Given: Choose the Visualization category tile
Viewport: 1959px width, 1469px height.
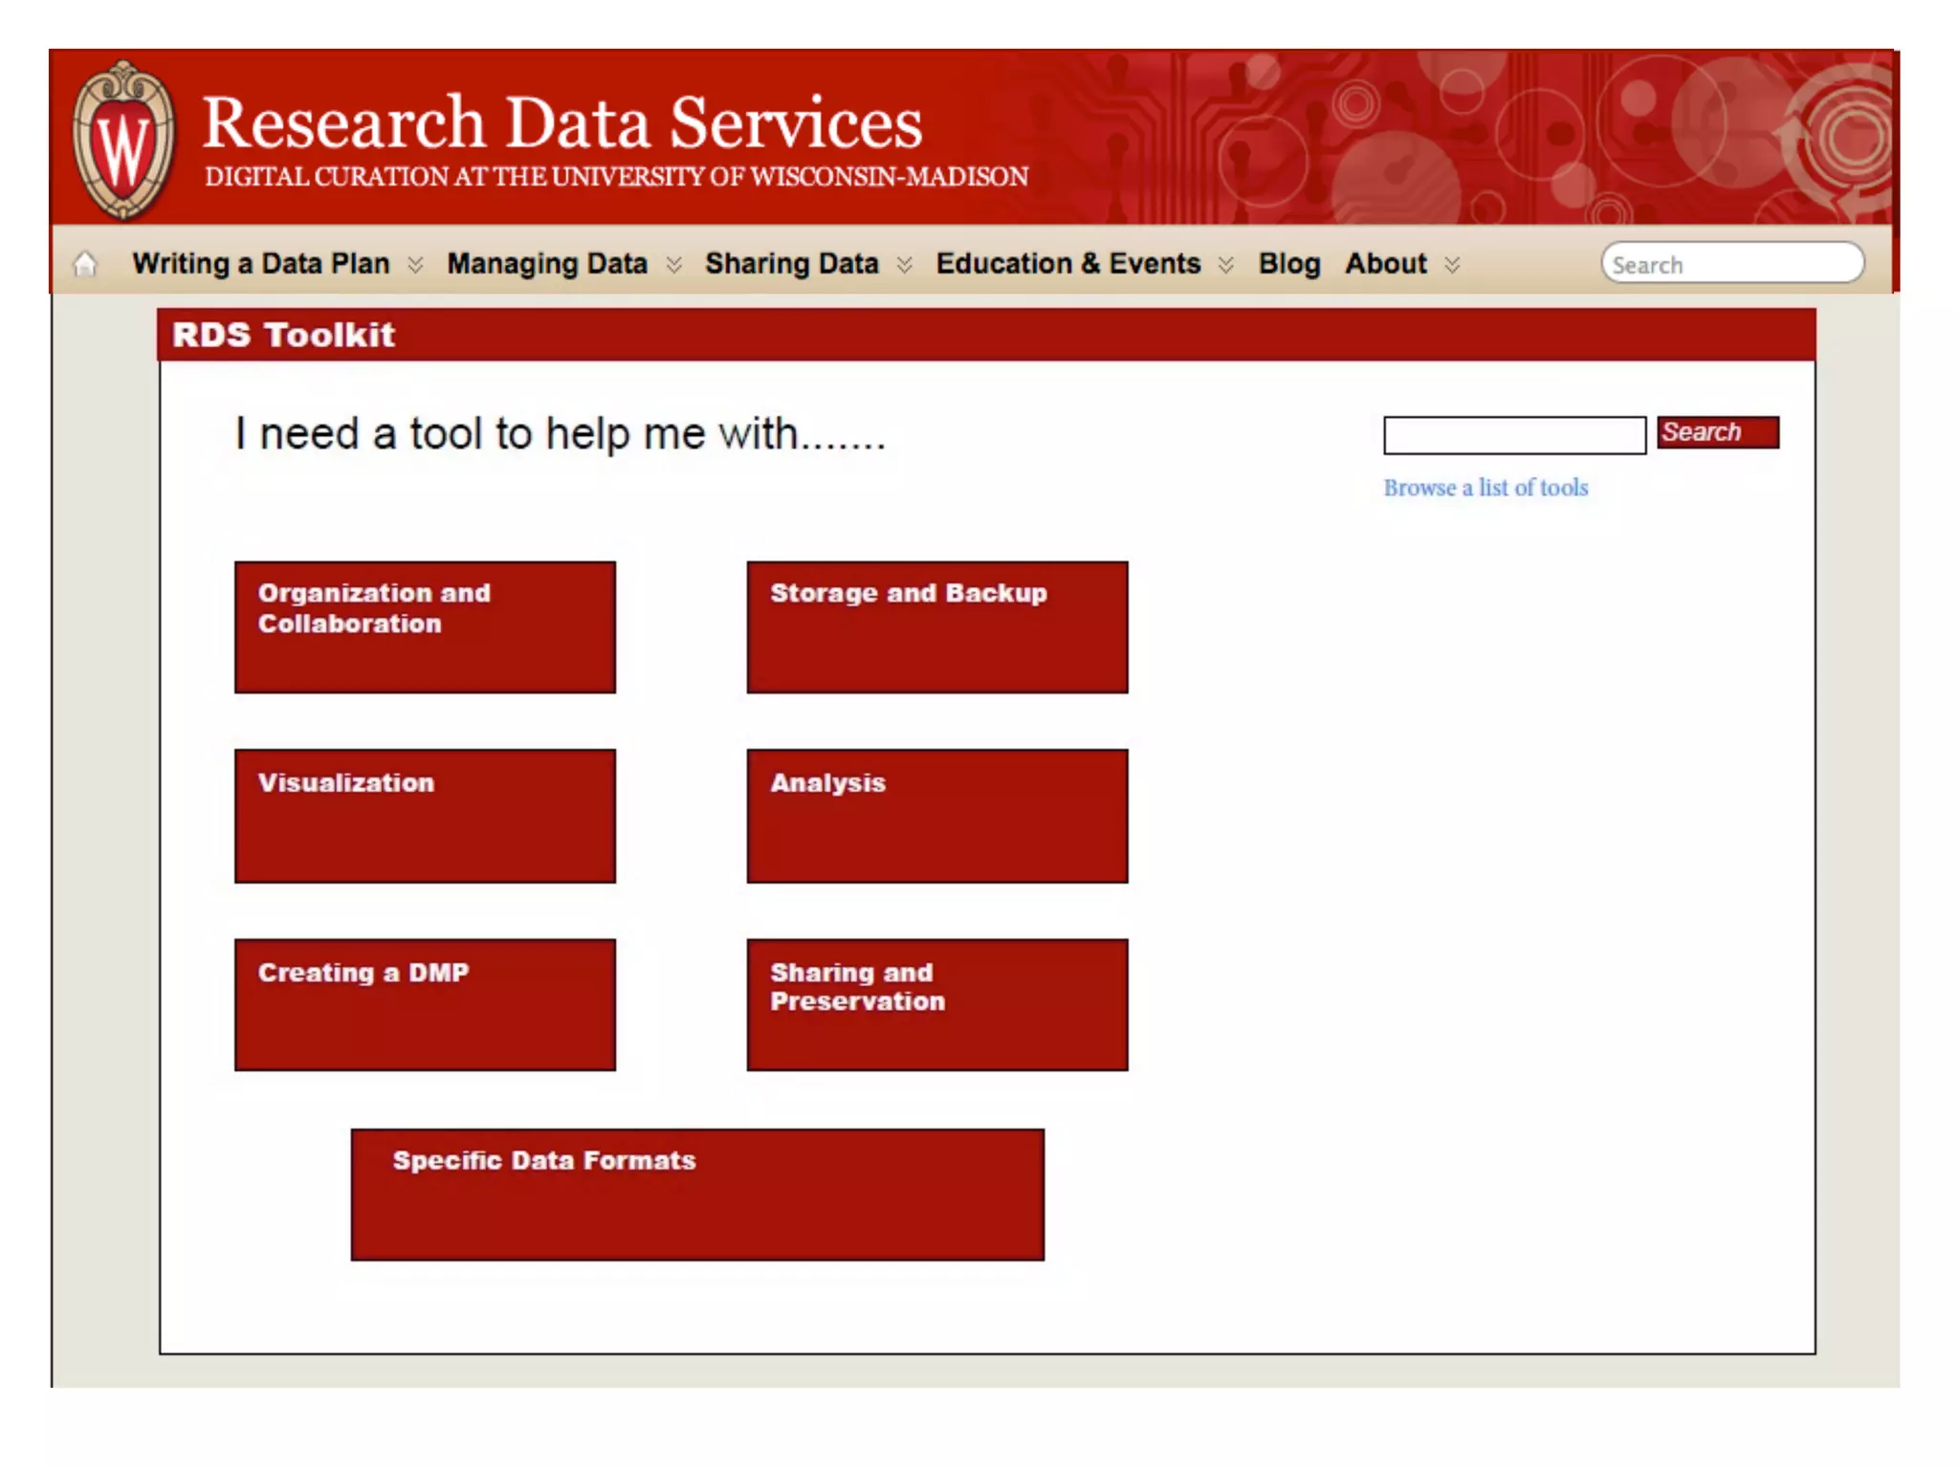Looking at the screenshot, I should click(425, 815).
